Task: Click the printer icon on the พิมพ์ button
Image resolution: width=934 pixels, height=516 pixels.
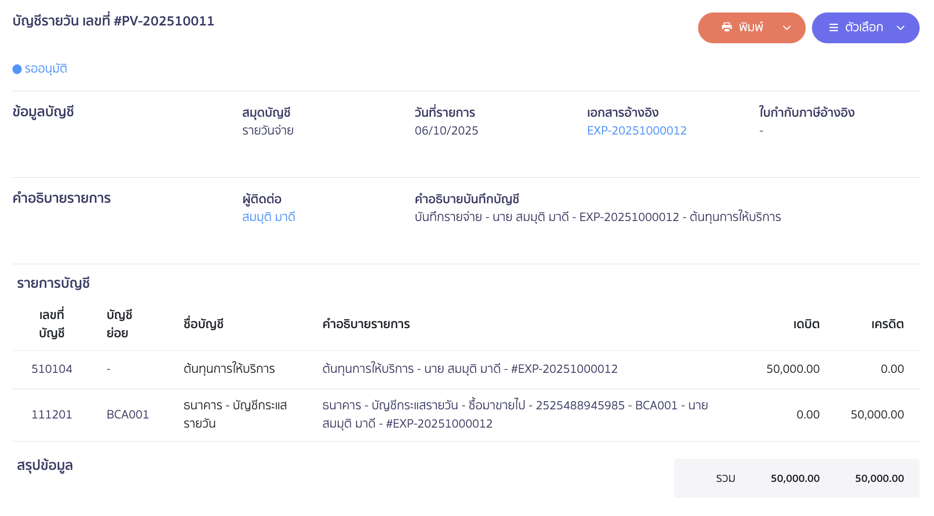Action: pos(727,27)
